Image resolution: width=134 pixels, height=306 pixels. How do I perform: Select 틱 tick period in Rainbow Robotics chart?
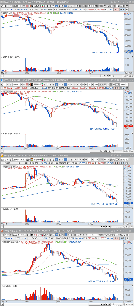pos(62,235)
